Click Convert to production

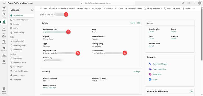tap(113, 8)
